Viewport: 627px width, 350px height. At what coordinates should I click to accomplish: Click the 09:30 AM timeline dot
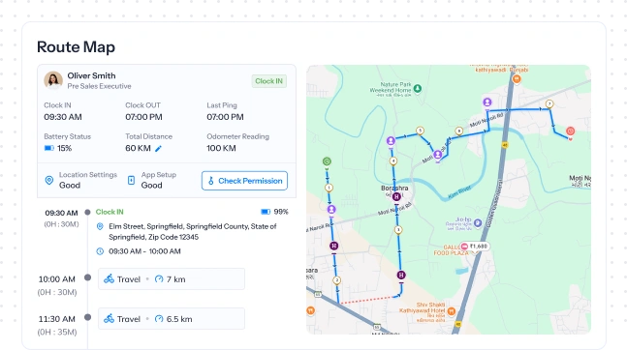tap(87, 212)
